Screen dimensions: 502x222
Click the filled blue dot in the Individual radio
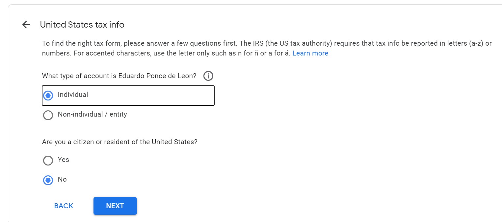click(x=48, y=96)
